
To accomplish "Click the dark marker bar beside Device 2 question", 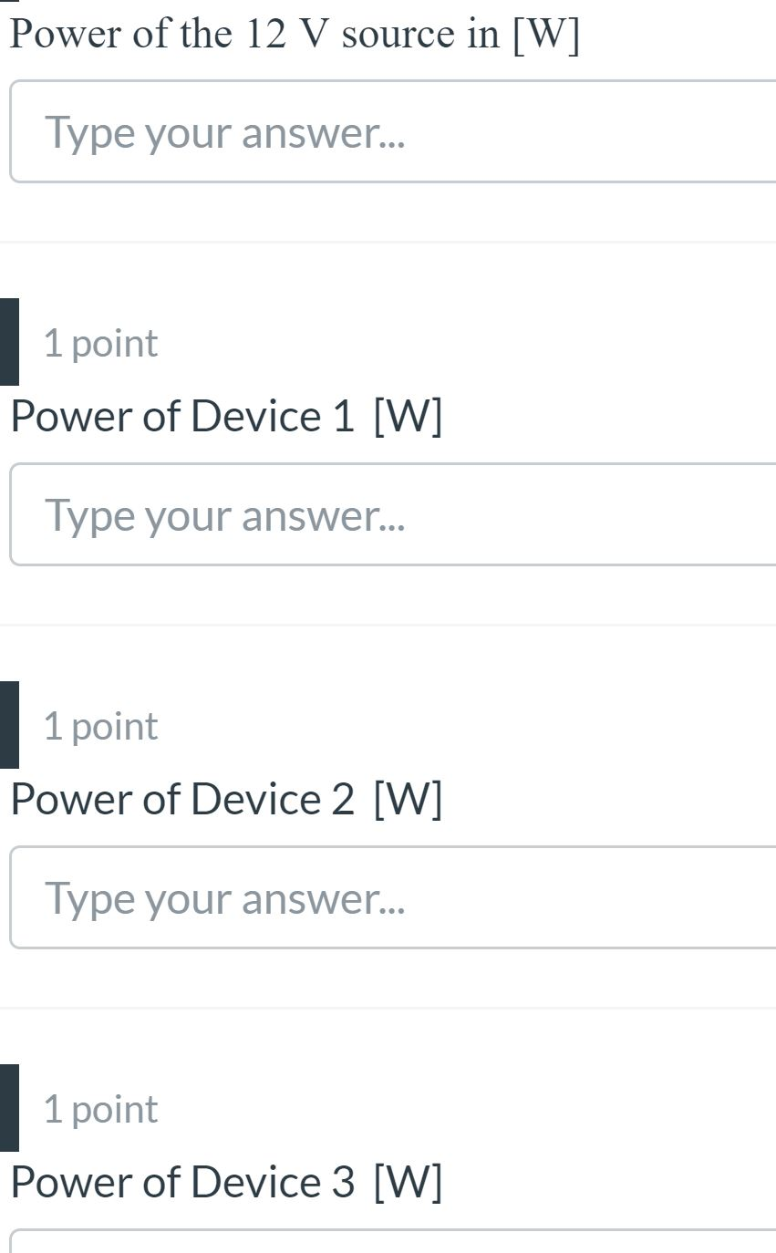I will (8, 726).
